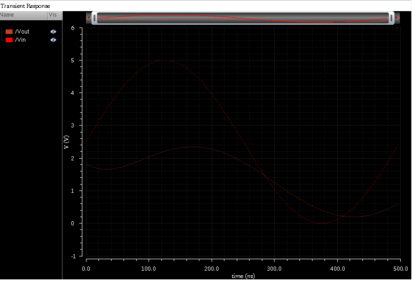The height and width of the screenshot is (281, 412).
Task: Click the left red arrow of zoom strip
Action: [x=89, y=18]
